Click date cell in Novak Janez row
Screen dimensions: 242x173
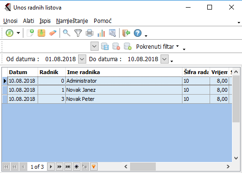point(23,90)
